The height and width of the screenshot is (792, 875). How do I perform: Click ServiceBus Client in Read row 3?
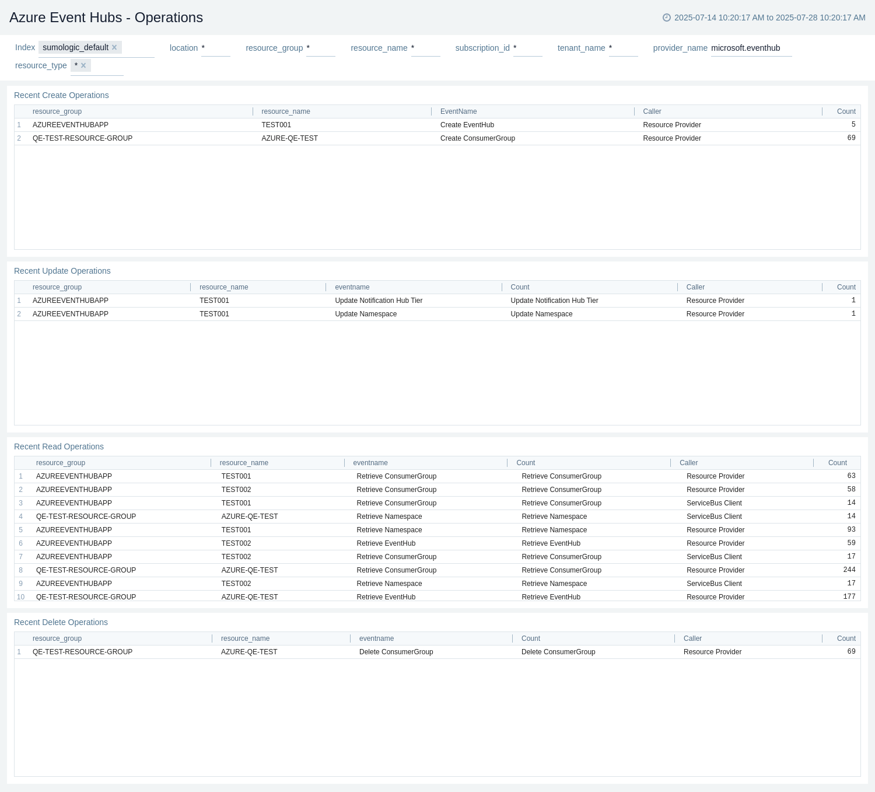coord(714,503)
